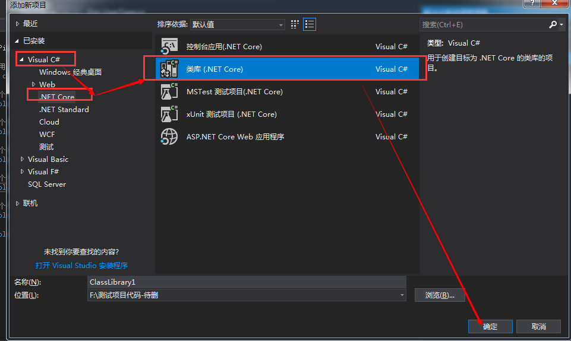Open the location path dropdown arrow

pos(402,295)
